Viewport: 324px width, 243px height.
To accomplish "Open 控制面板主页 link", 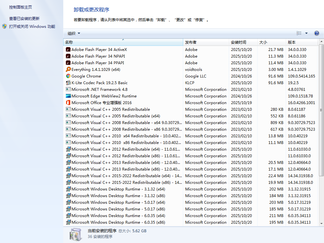I will click(21, 7).
